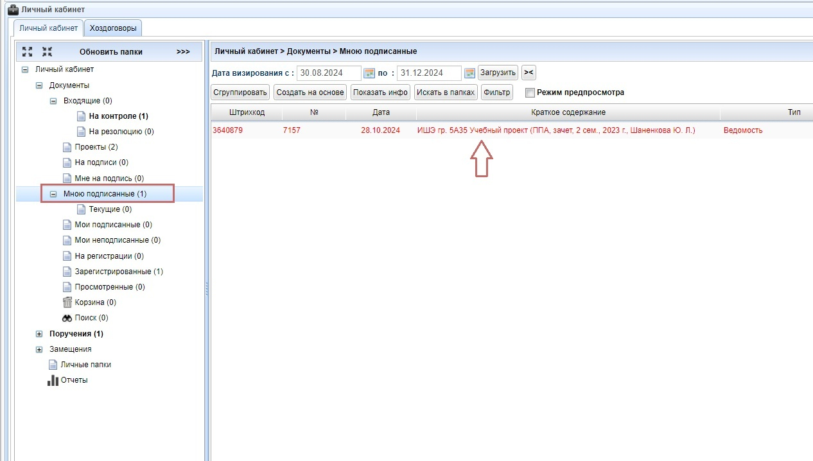Click document icon beside На регистрации
This screenshot has width=813, height=461.
[67, 256]
